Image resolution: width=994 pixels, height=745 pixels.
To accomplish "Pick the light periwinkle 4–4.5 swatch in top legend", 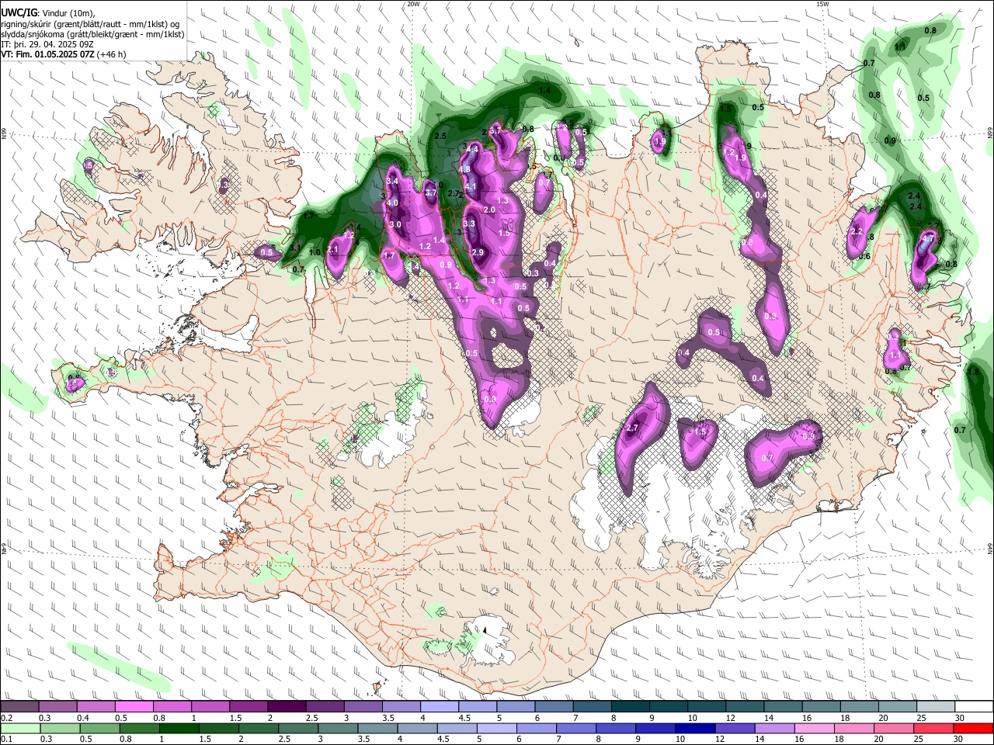I will tap(439, 707).
